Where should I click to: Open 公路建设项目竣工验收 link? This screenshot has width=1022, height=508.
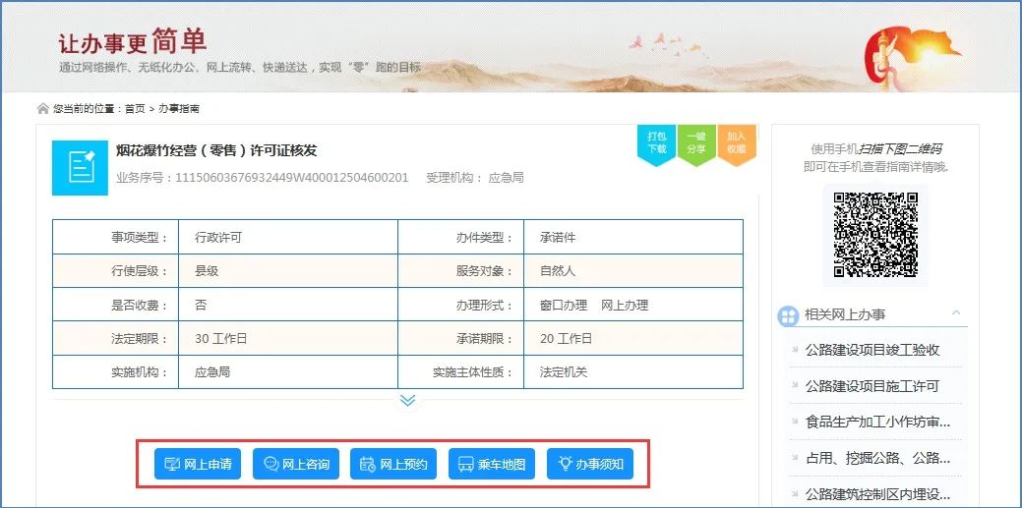872,350
